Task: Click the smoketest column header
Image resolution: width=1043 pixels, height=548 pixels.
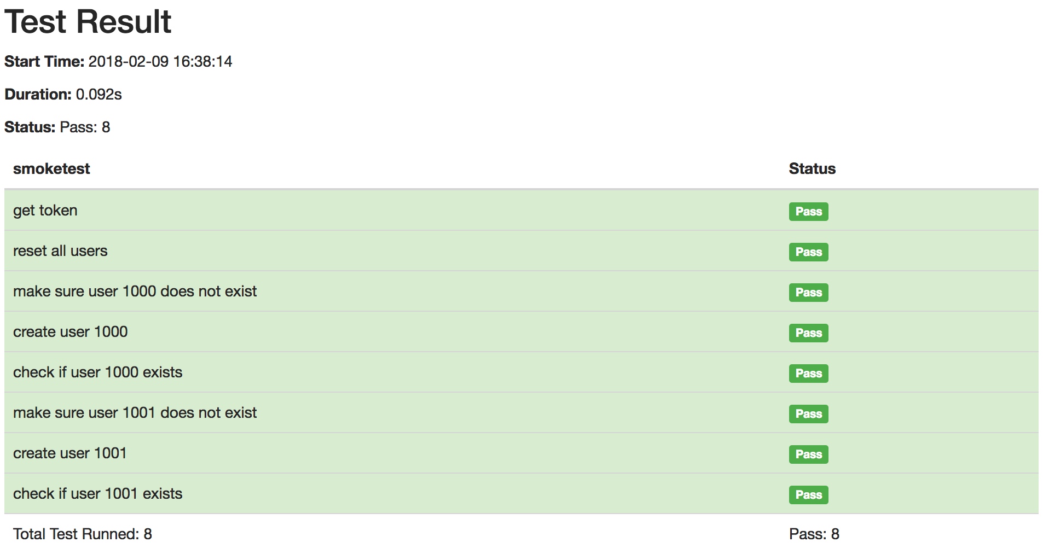Action: point(51,169)
